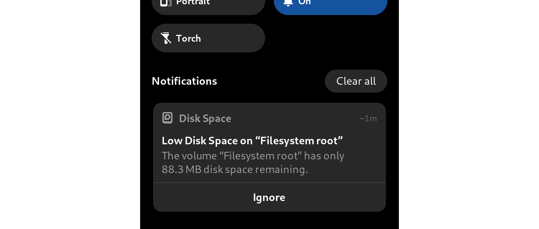The image size is (539, 229).
Task: Click the bell icon in the blue tile
Action: tap(288, 3)
